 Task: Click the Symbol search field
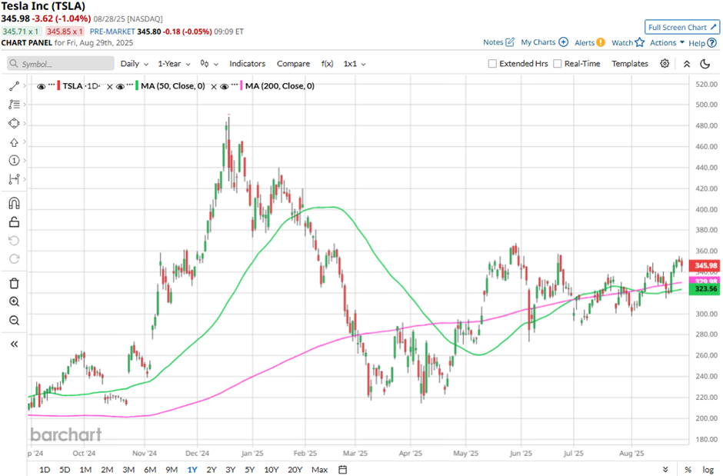pos(61,64)
